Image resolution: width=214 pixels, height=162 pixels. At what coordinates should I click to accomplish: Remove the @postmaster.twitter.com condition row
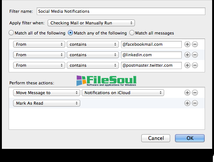[x=195, y=65]
